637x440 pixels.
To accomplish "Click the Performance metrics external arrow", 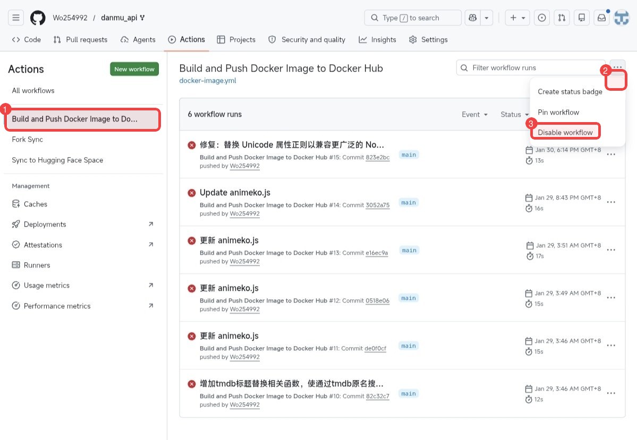I will coord(151,306).
